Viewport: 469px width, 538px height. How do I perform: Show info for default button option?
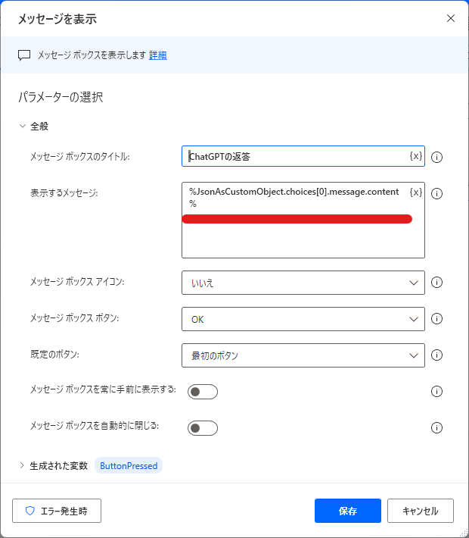coord(436,355)
